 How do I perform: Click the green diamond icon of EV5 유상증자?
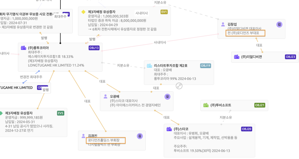click(1, 113)
